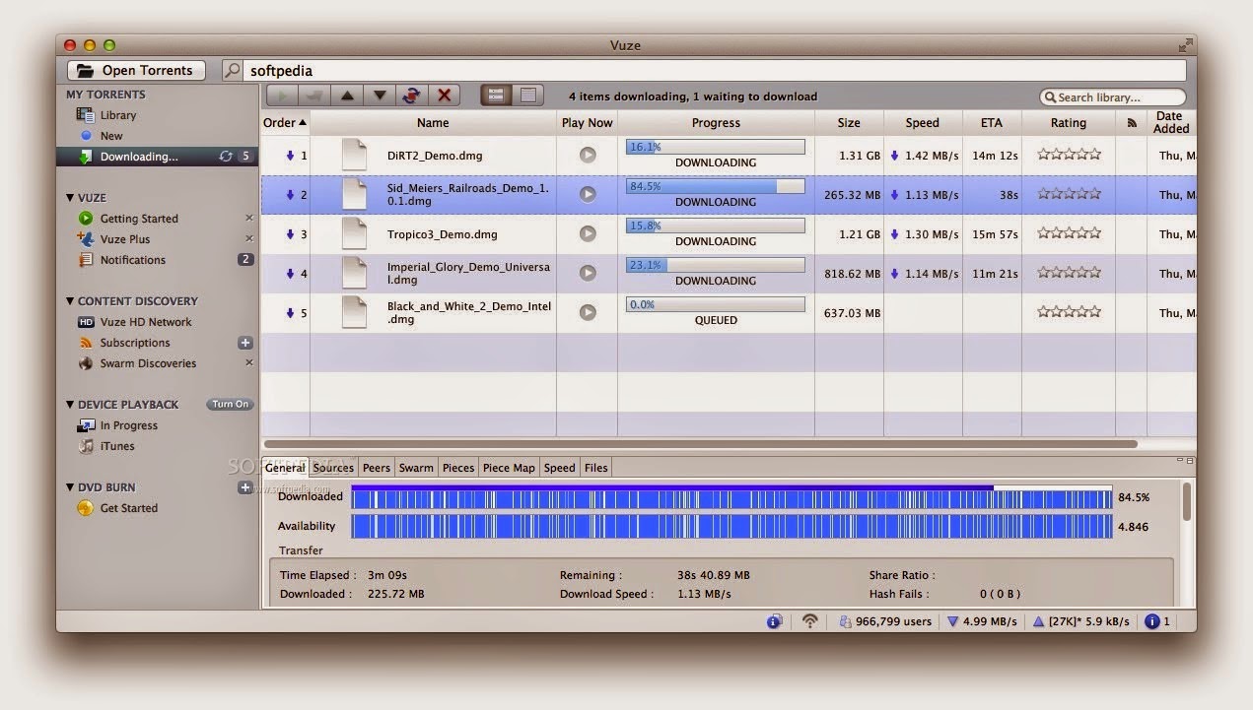1253x710 pixels.
Task: Click Tropico3_Demo.dmg progress bar
Action: (716, 226)
